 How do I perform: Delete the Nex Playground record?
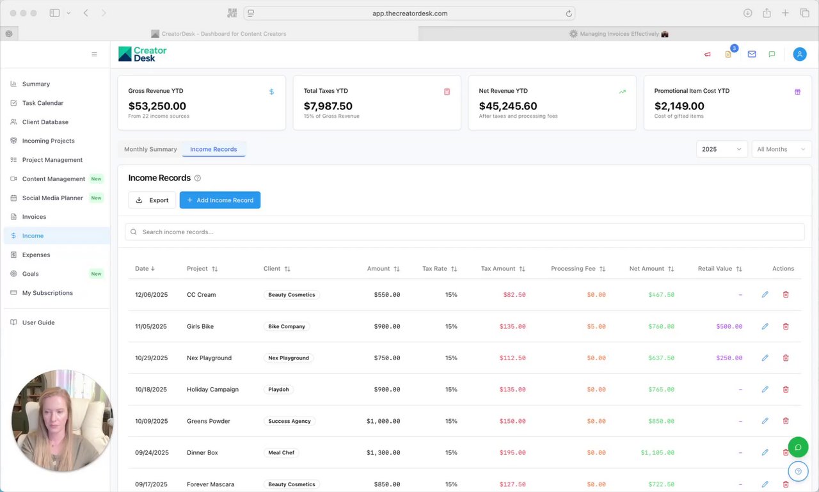786,358
